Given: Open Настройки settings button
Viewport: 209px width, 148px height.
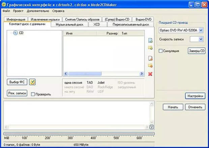Looking at the screenshot, I should [x=195, y=96].
